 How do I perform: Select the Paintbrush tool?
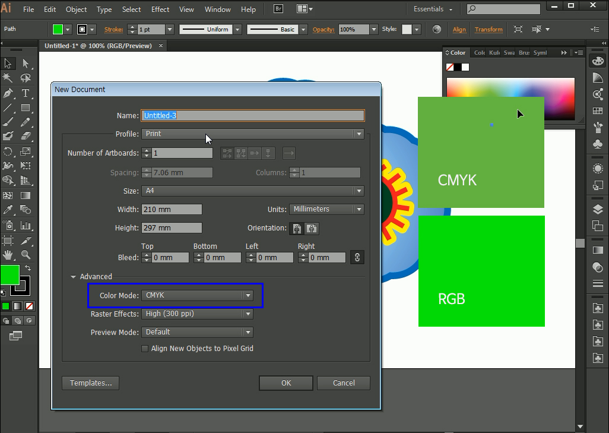[x=8, y=122]
